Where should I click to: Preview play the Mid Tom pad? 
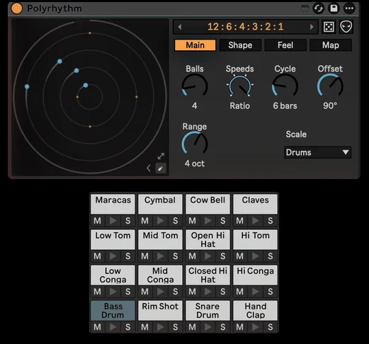(x=160, y=256)
